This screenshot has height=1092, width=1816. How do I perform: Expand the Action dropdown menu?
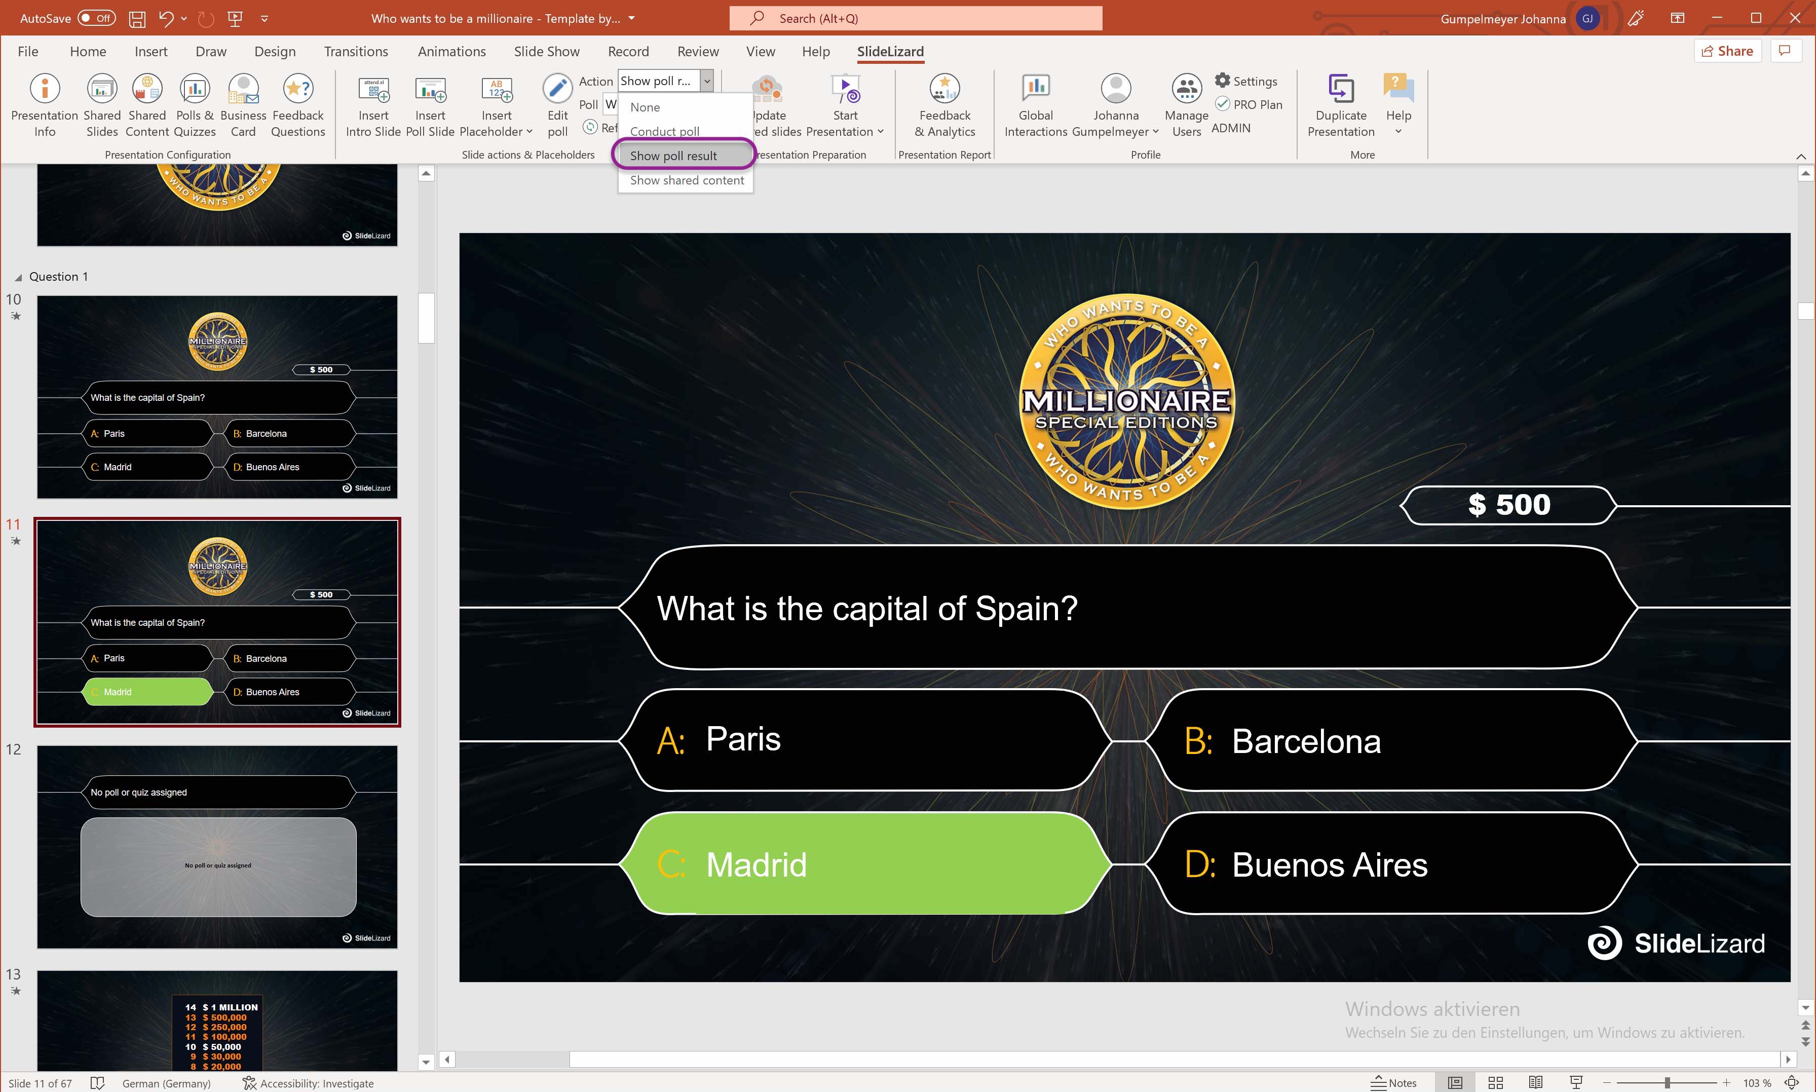tap(706, 81)
